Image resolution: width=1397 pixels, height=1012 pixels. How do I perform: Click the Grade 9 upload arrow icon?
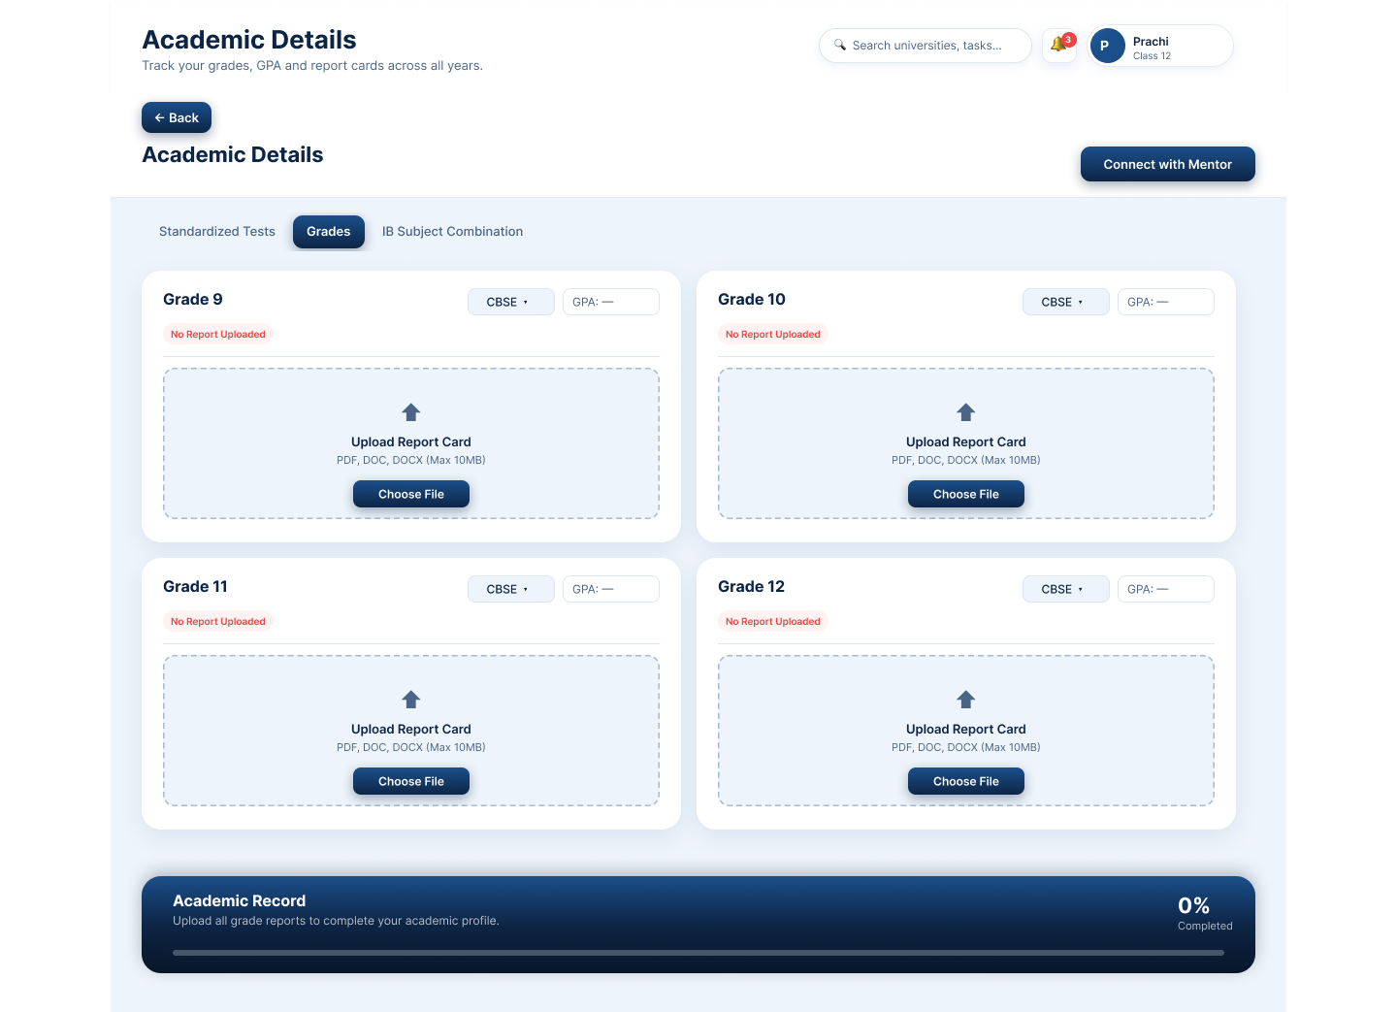pos(411,412)
